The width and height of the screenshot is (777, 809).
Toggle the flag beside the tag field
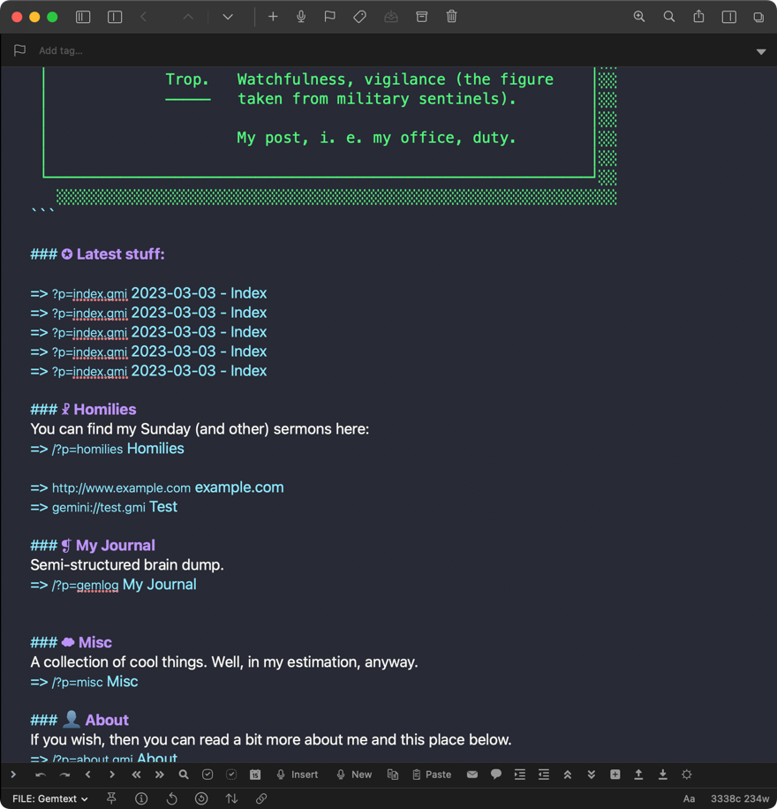(19, 50)
